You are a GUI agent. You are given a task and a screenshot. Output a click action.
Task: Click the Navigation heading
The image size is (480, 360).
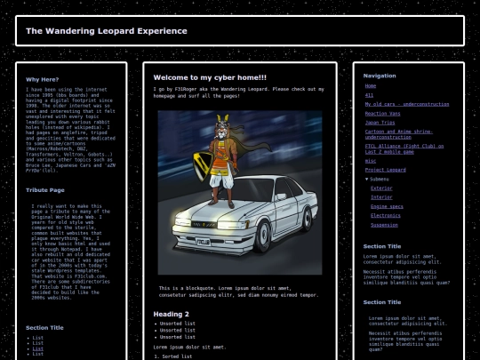pos(380,76)
